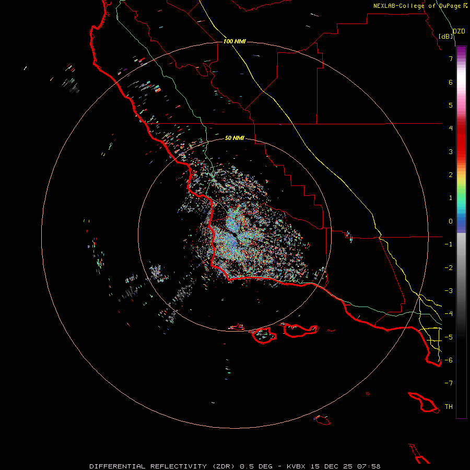The height and width of the screenshot is (470, 470).
Task: Click the DZD legend title
Action: 459,31
